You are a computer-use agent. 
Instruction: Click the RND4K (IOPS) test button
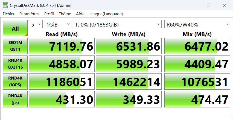(15, 81)
